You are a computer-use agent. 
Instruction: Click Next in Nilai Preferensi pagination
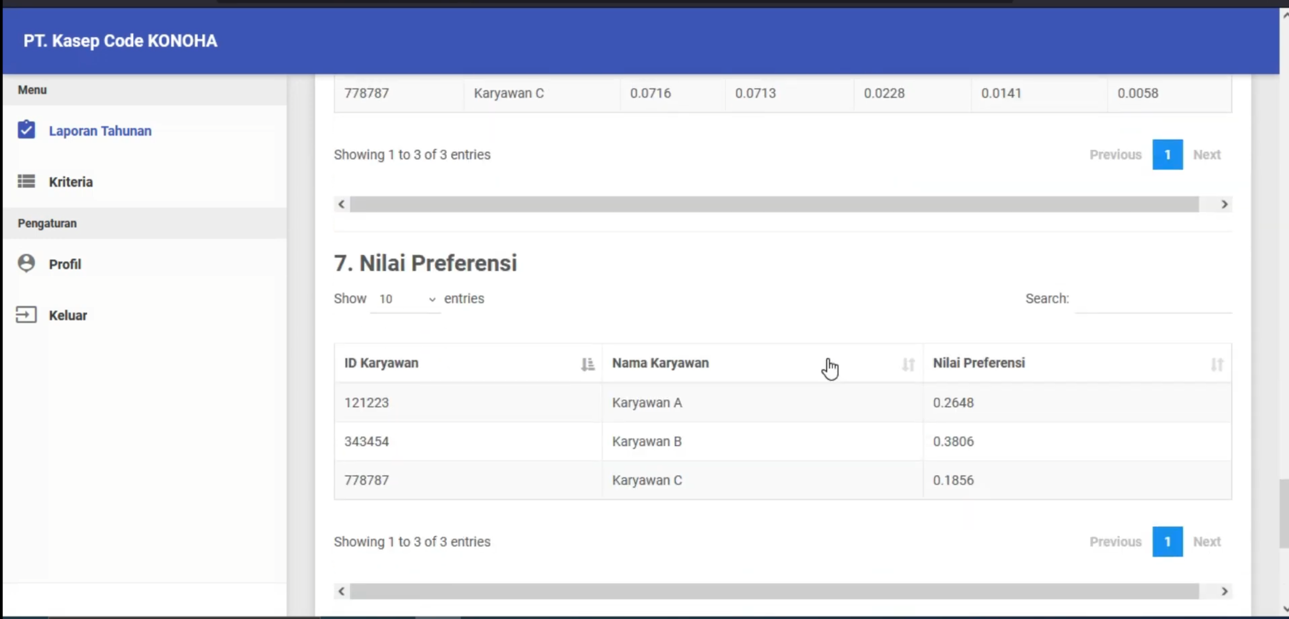[x=1207, y=541]
